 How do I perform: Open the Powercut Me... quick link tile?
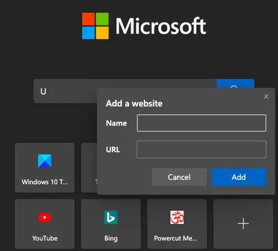coord(177,224)
